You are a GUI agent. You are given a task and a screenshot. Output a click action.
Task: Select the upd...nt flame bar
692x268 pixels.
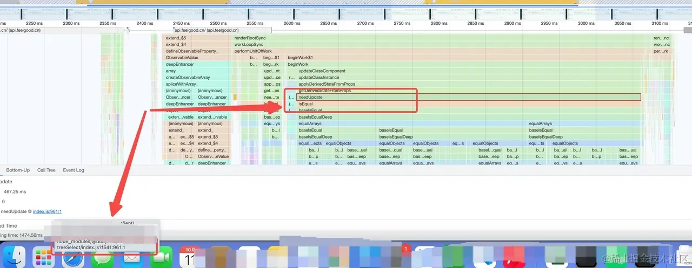[272, 71]
